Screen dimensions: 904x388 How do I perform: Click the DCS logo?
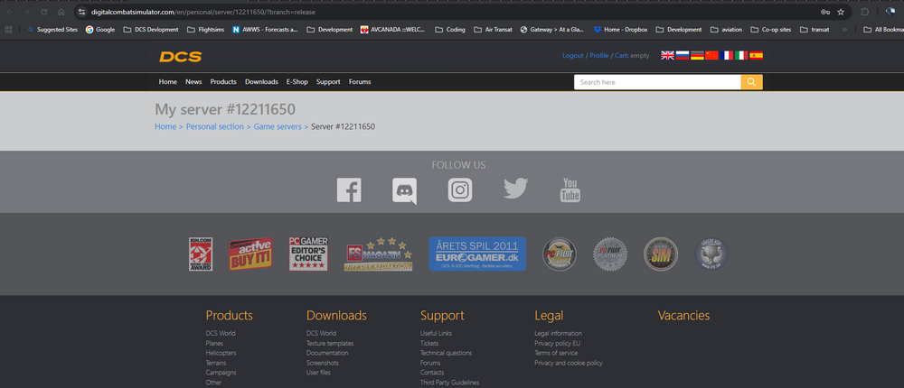[181, 57]
